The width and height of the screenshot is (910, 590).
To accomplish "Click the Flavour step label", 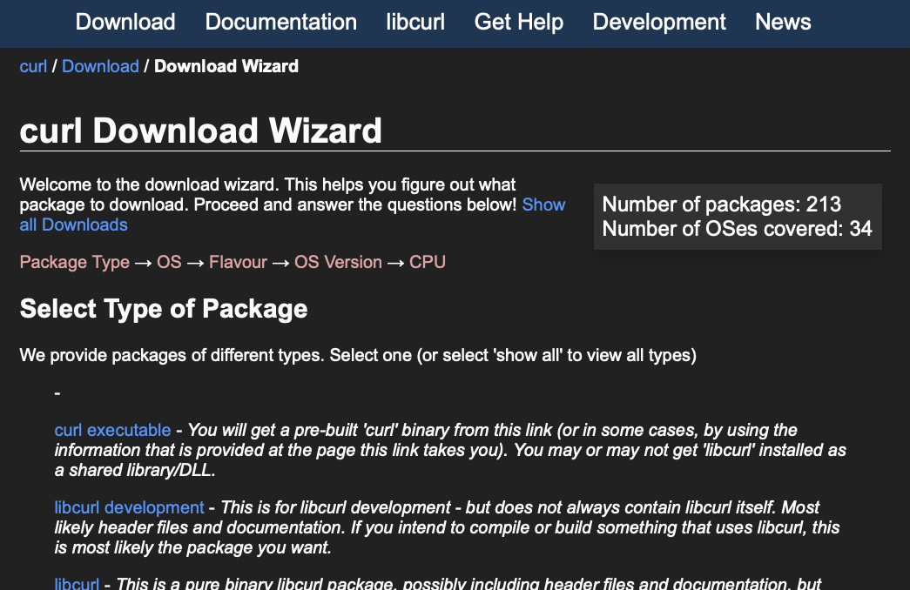I will tap(238, 262).
